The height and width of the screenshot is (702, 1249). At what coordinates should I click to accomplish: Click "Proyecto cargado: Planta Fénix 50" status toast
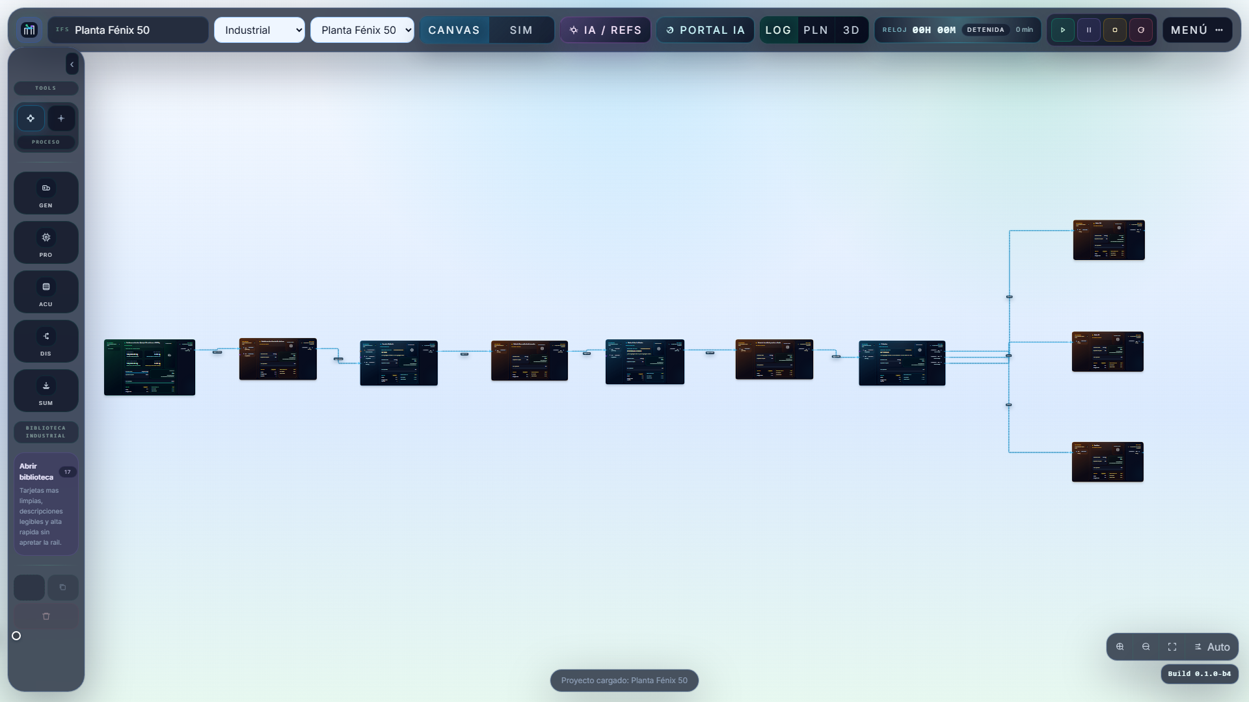(x=624, y=681)
